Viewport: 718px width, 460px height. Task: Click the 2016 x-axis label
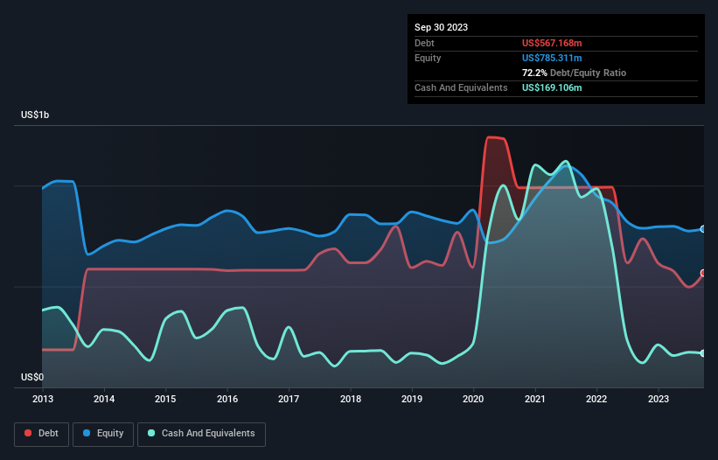pos(227,399)
